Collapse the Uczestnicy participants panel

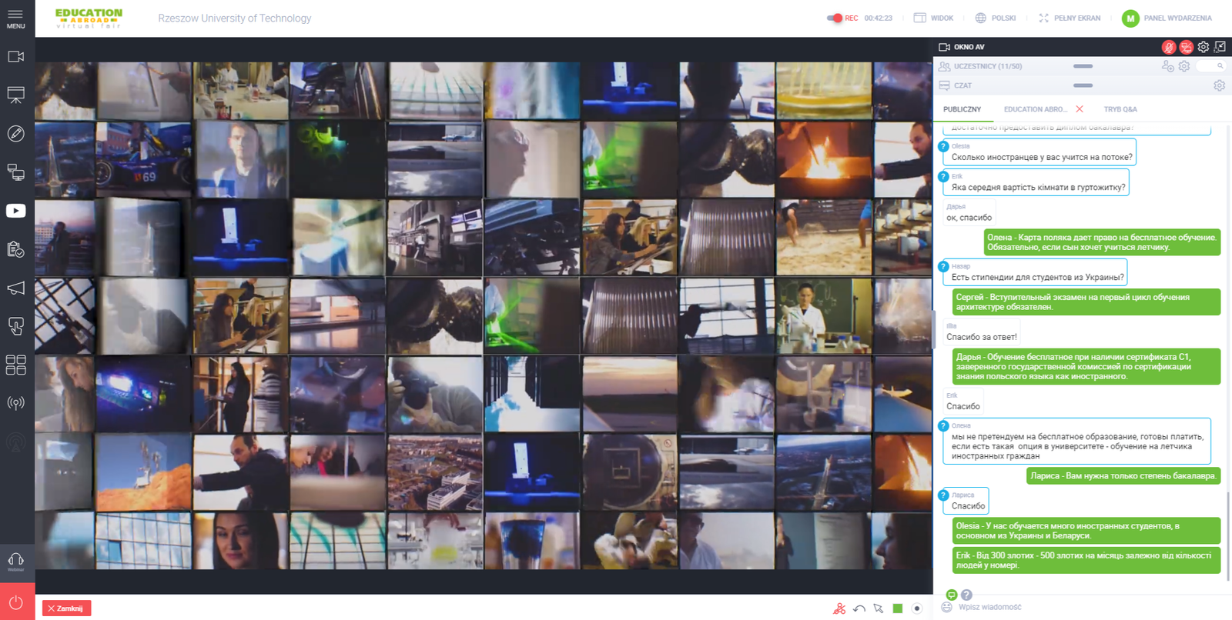(1083, 66)
